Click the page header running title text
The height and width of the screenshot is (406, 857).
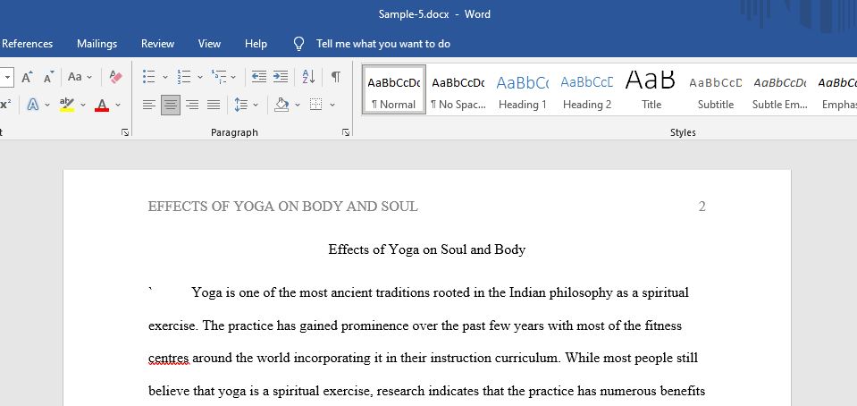coord(283,207)
